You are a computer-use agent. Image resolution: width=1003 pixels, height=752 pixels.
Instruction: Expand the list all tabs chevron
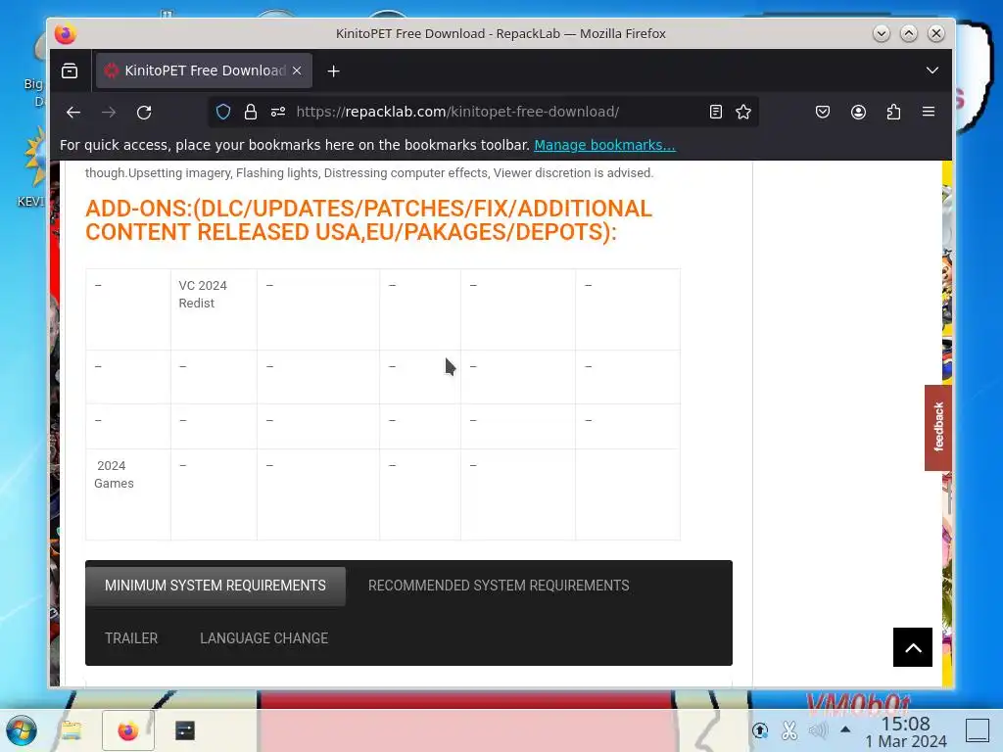point(932,70)
